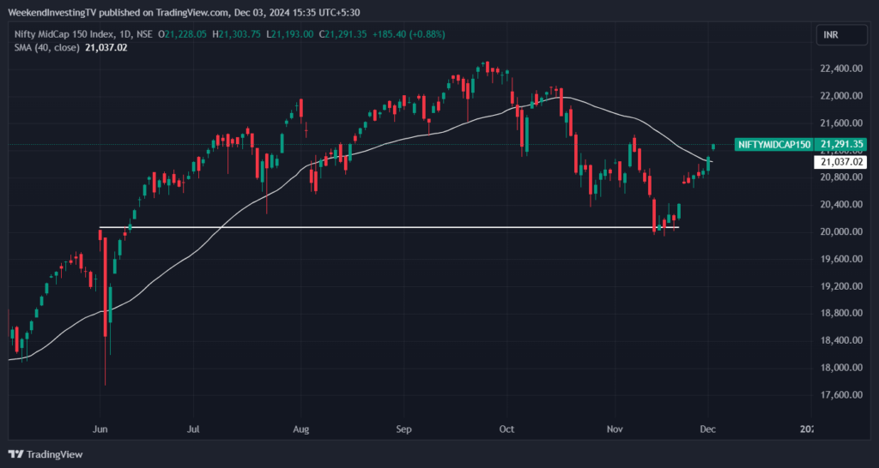Click the 19,200.00 price axis label
The height and width of the screenshot is (468, 879).
(841, 286)
